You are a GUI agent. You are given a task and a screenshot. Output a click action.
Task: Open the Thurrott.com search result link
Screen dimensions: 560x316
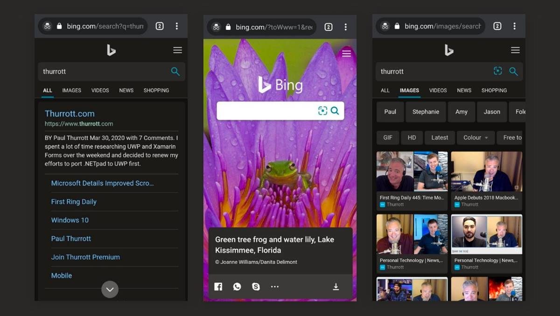(x=69, y=113)
